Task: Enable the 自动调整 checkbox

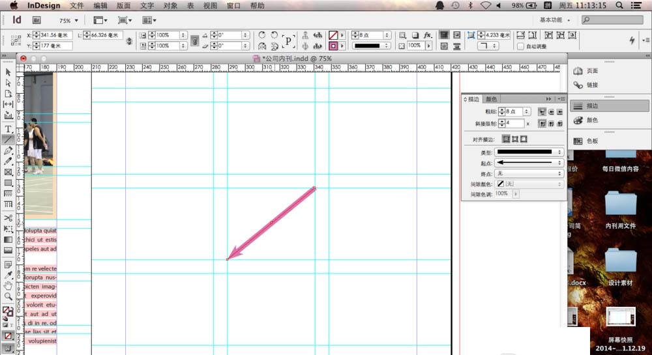Action: (x=520, y=47)
